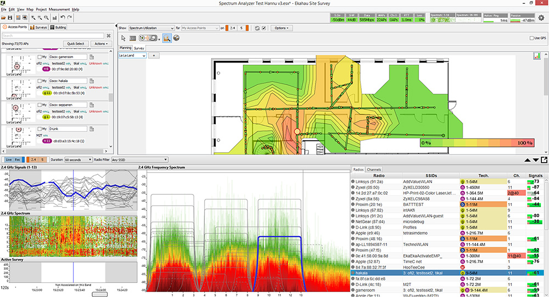Click the access point list horizontal scrollbar
The height and width of the screenshot is (297, 549).
click(54, 151)
